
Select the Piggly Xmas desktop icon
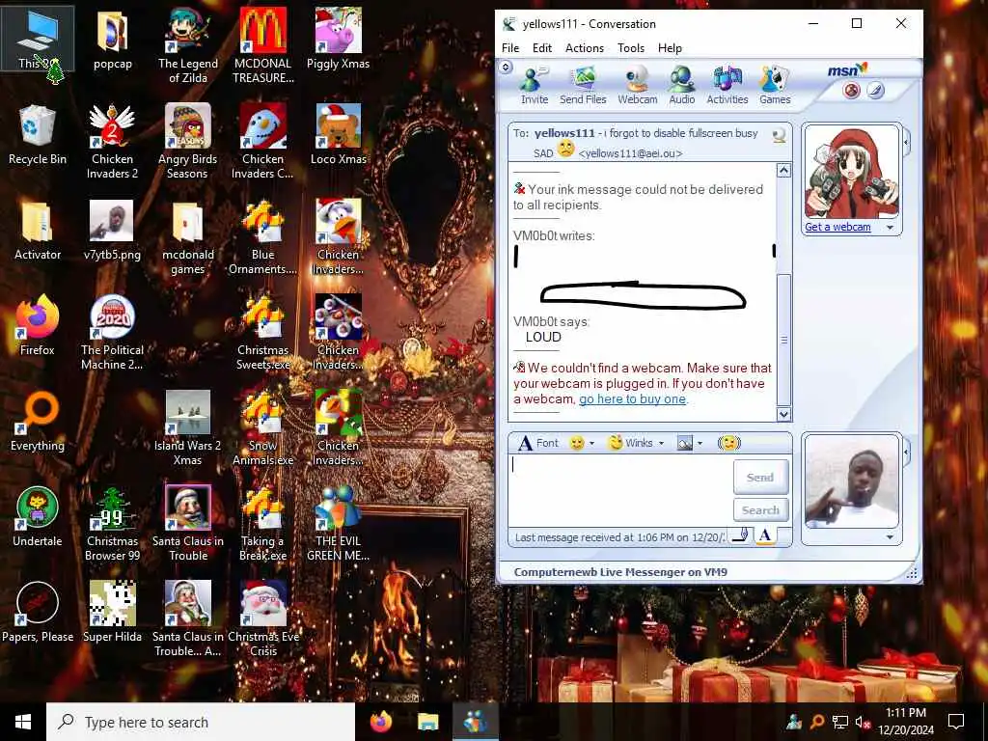point(339,39)
